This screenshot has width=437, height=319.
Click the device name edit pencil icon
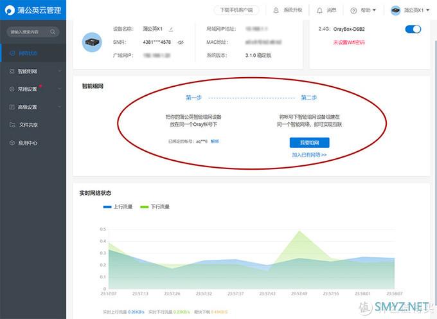point(171,29)
